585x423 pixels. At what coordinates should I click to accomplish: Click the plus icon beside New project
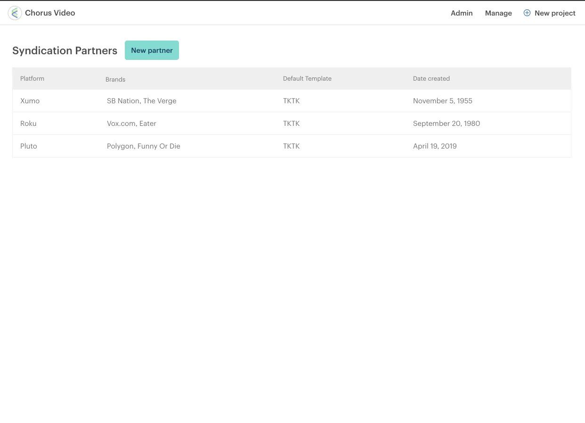pyautogui.click(x=527, y=13)
